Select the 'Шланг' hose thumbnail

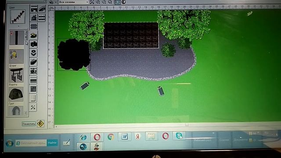[17, 57]
